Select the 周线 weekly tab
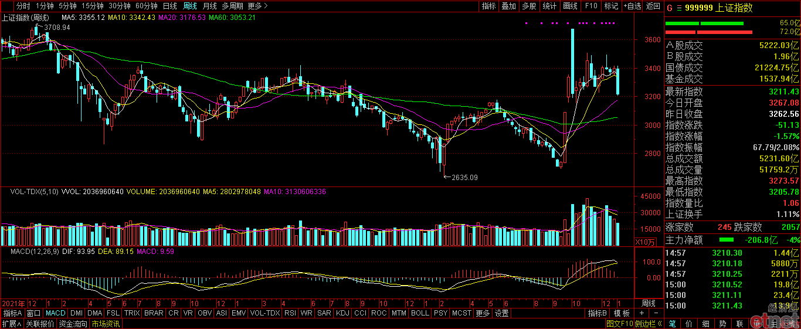 tap(190, 6)
